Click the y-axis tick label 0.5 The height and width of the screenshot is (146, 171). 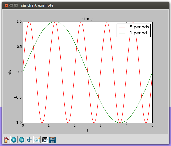coord(19,47)
